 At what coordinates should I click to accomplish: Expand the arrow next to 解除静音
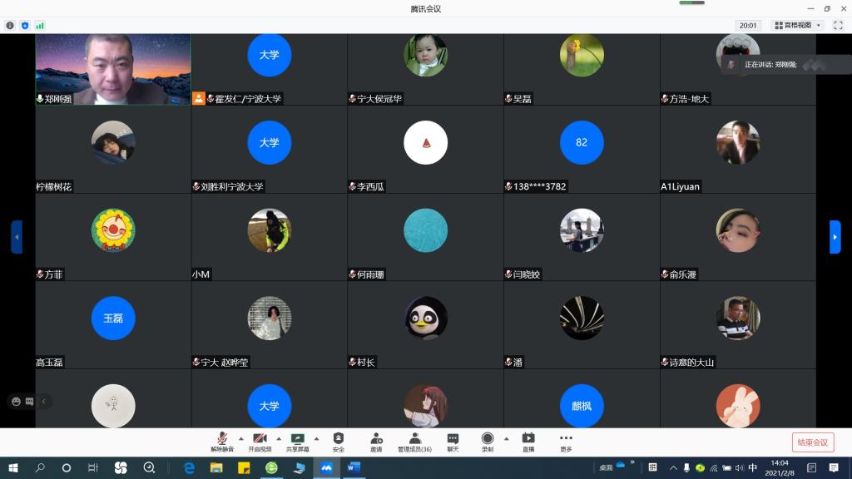click(241, 438)
